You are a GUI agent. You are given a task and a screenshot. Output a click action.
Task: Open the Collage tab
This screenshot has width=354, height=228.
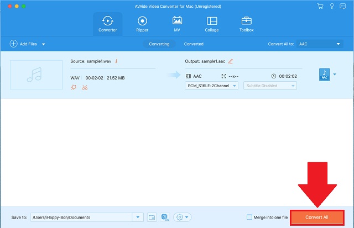[x=212, y=24]
